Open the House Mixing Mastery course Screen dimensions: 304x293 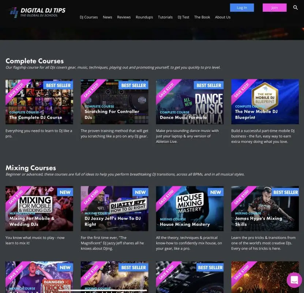[190, 209]
